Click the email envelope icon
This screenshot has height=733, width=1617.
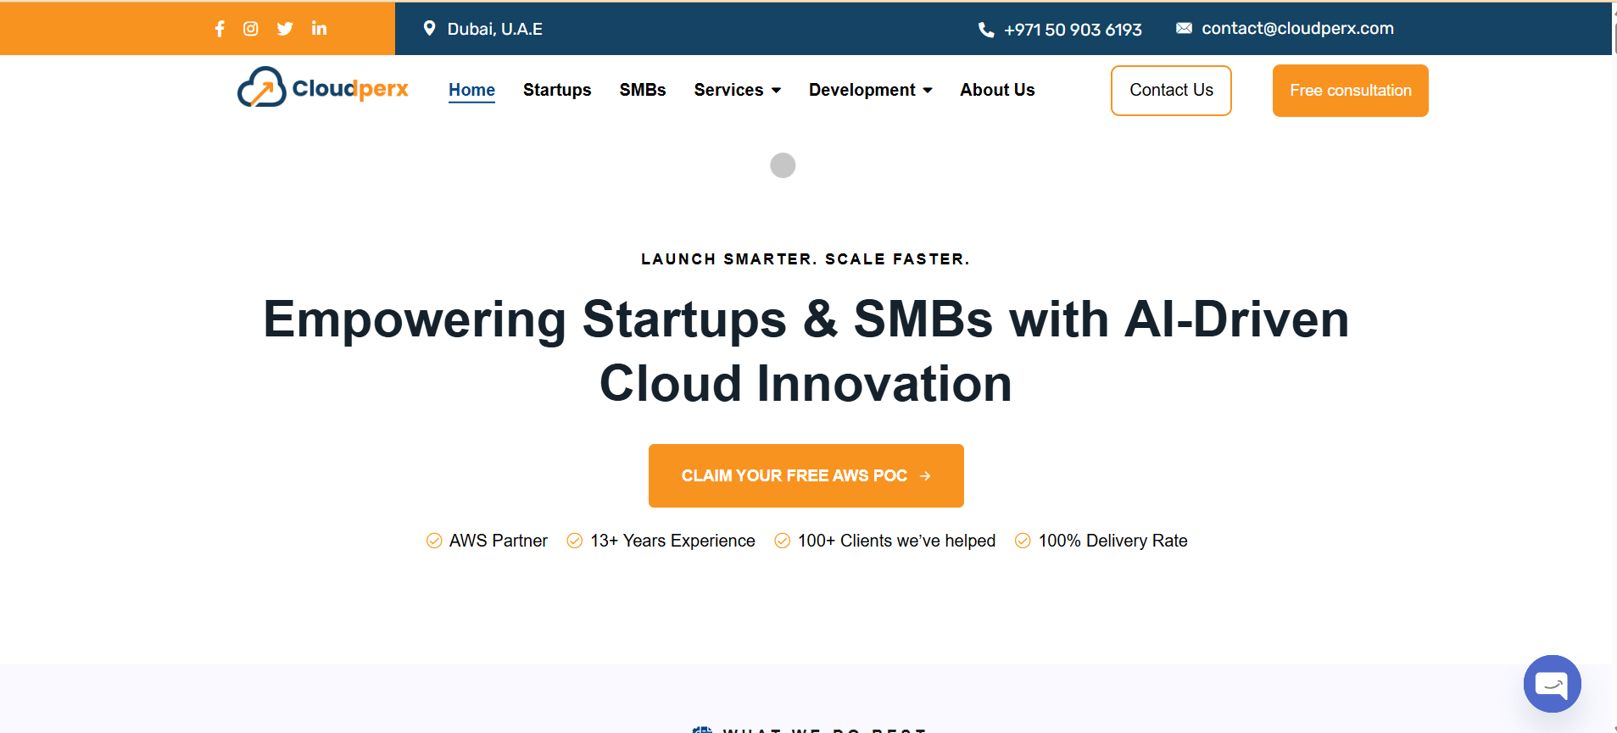pyautogui.click(x=1184, y=28)
